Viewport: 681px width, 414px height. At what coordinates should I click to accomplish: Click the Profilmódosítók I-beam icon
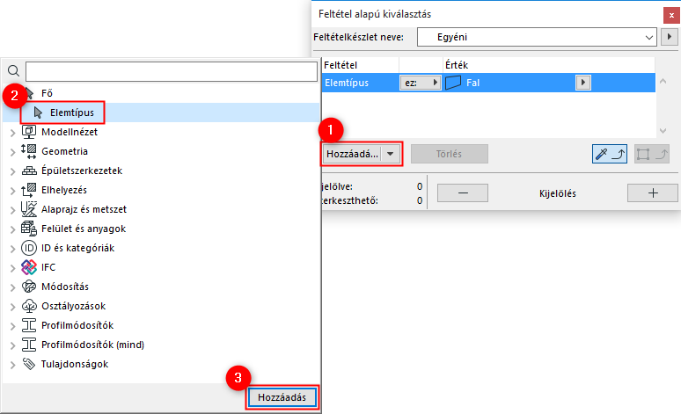pyautogui.click(x=29, y=325)
